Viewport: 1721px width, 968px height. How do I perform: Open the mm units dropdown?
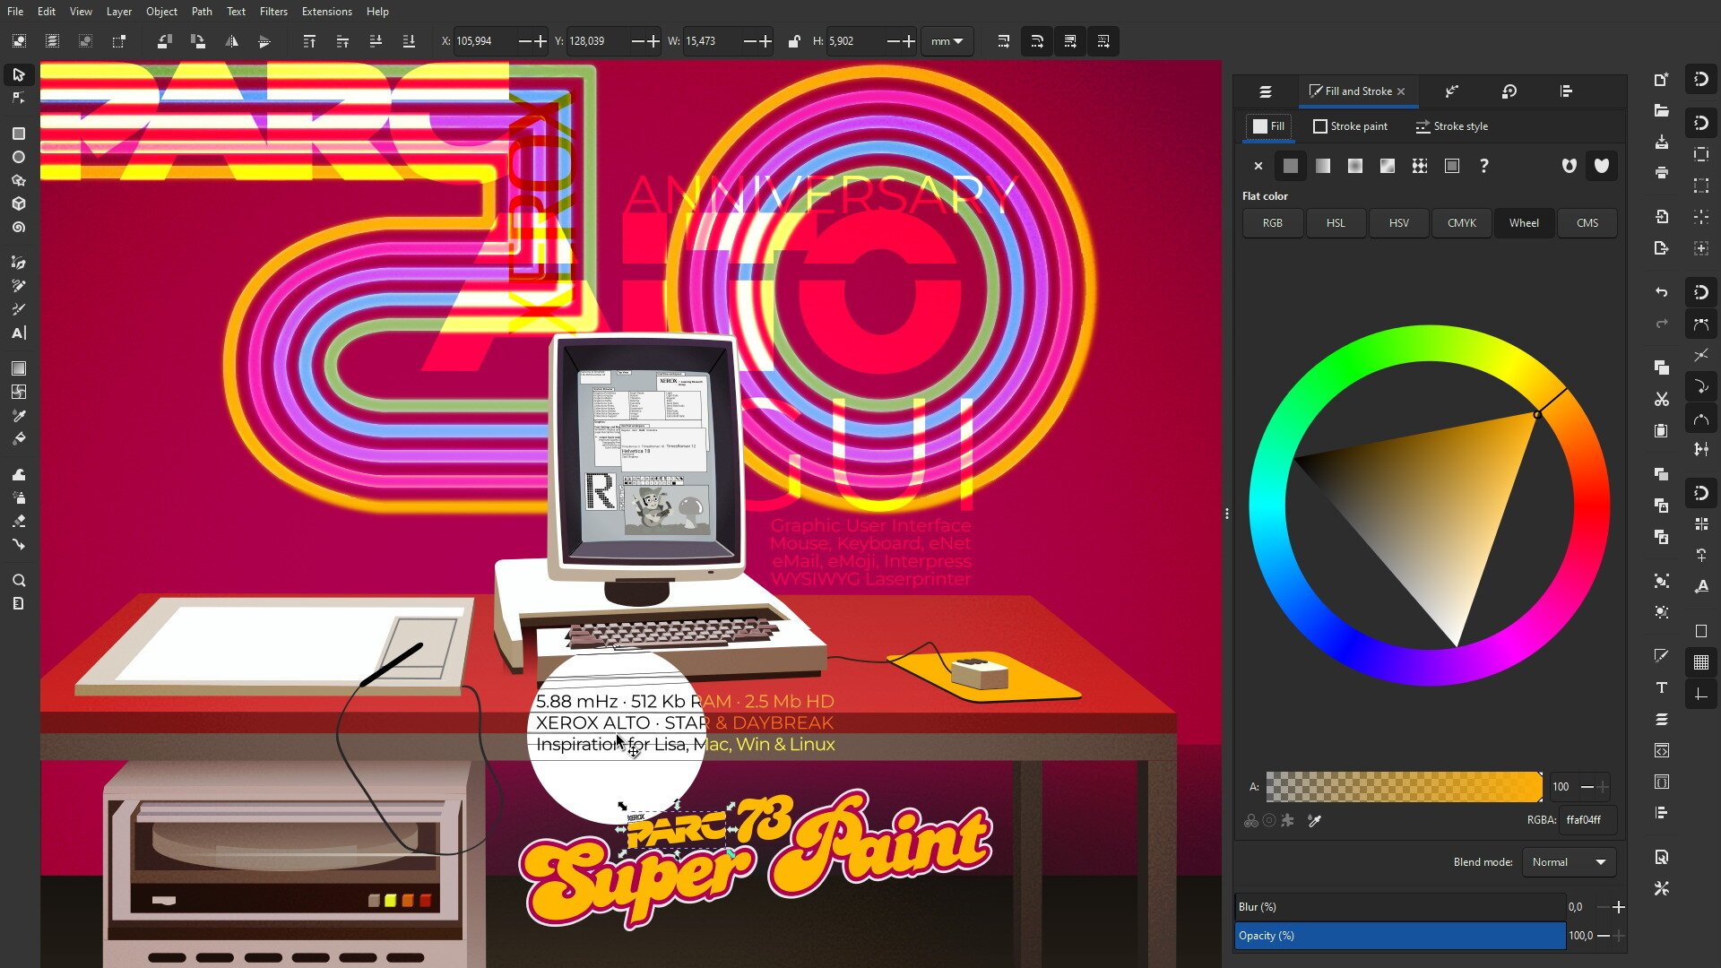[947, 41]
